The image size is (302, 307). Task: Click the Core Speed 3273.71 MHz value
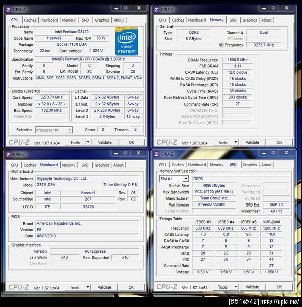click(x=51, y=97)
